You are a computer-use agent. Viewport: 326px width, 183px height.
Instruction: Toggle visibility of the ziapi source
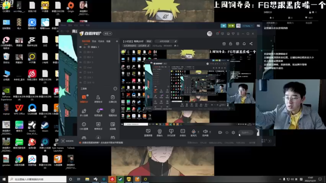point(80,67)
